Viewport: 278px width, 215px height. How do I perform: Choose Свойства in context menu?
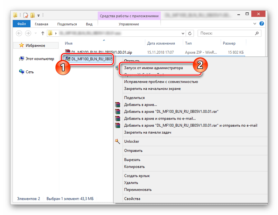coord(132,199)
